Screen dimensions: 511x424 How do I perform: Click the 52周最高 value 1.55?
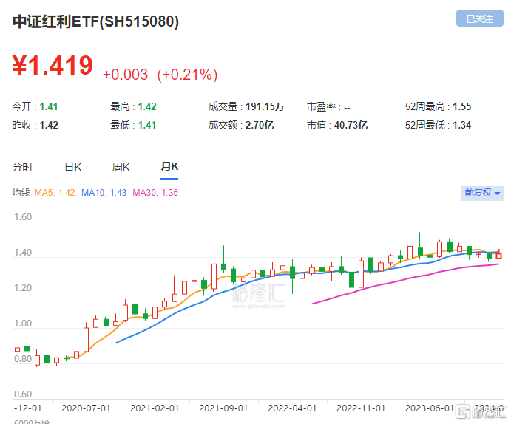[461, 106]
